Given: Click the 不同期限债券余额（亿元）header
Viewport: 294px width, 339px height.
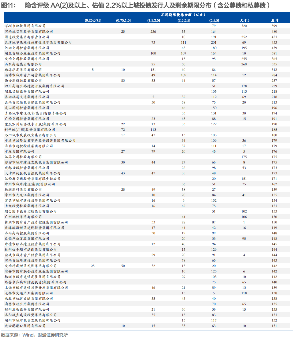Looking at the screenshot, I should 183,15.
